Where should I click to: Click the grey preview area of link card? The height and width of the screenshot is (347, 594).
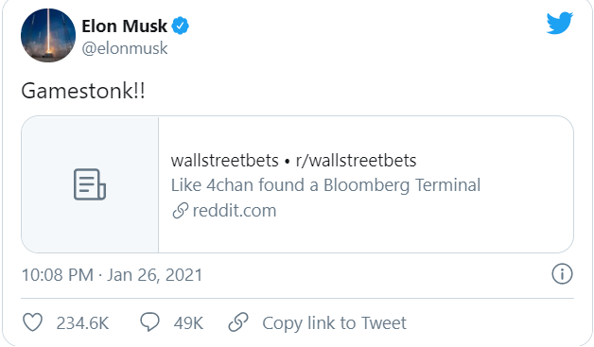[90, 184]
